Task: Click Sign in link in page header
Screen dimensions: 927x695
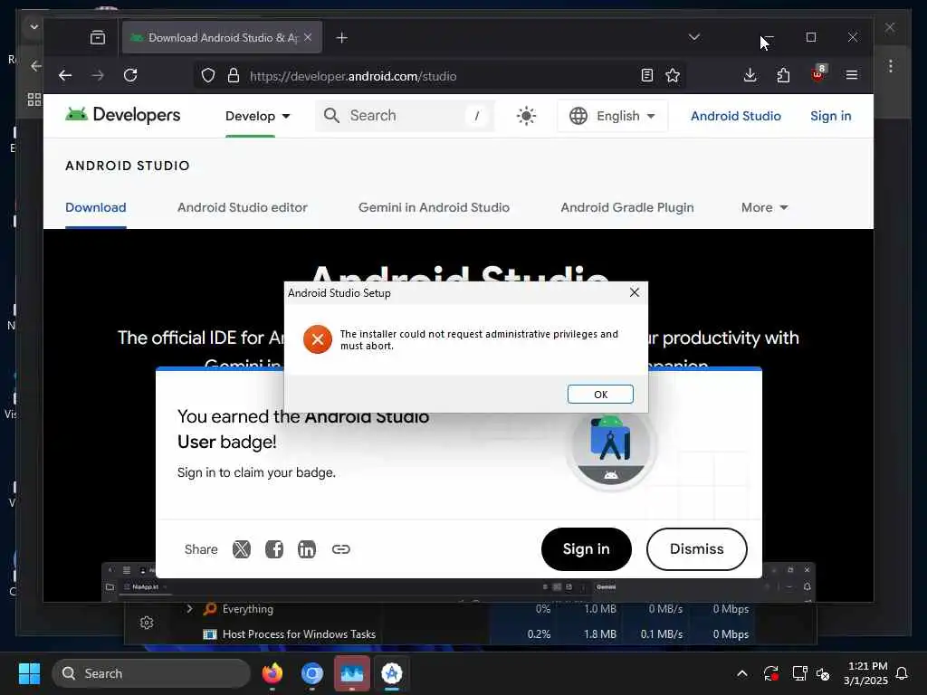Action: tap(831, 116)
